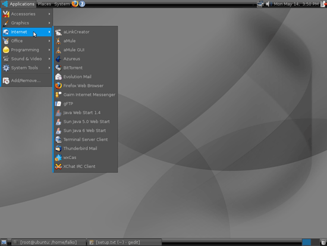The image size is (327, 246).
Task: Click the volume speaker icon in the tray
Action: point(268,4)
